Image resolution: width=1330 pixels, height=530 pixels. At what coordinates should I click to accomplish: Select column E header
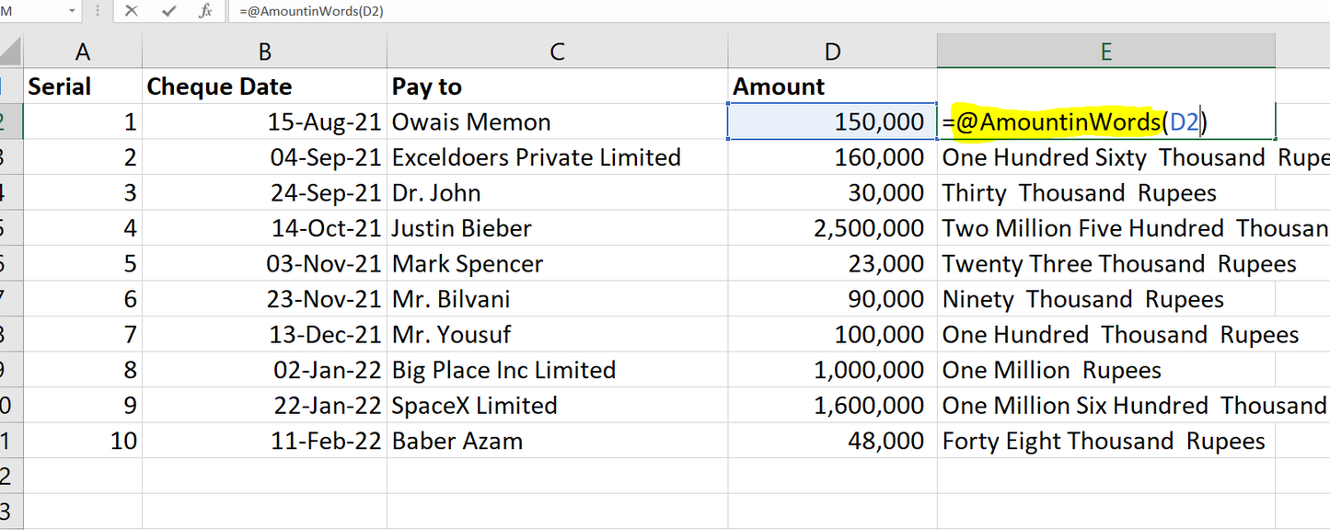[x=1105, y=52]
